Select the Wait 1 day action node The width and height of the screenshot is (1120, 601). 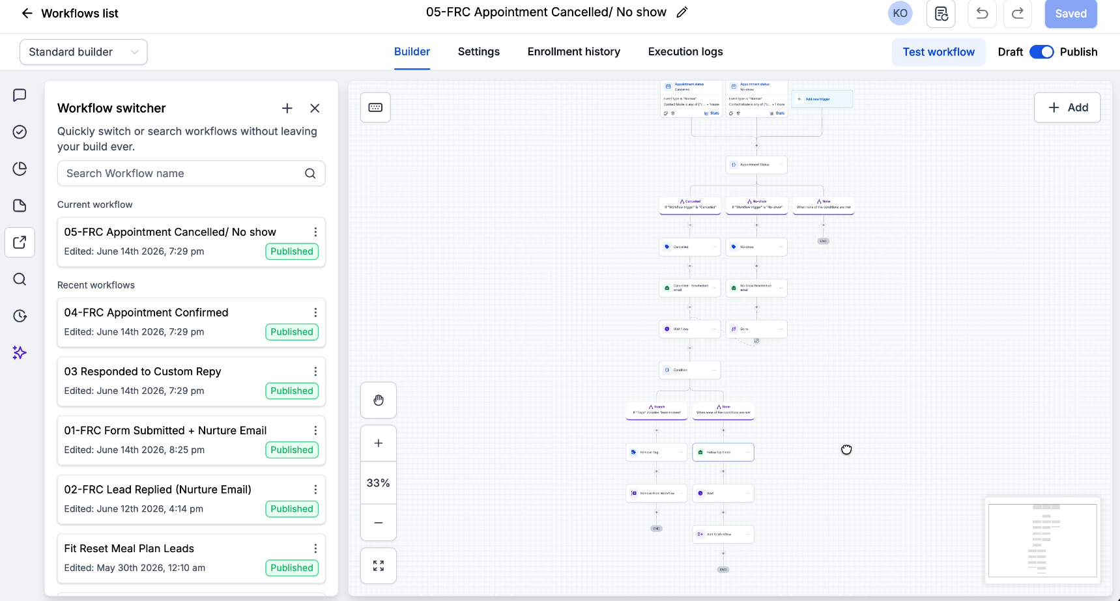690,329
